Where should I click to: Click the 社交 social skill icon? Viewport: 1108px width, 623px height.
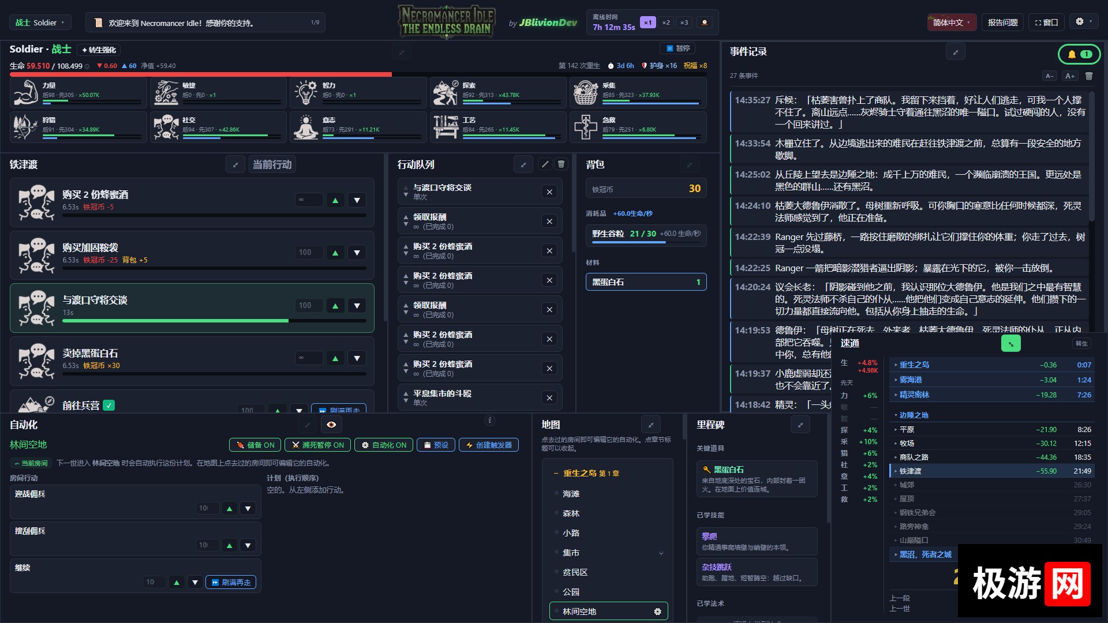click(166, 127)
